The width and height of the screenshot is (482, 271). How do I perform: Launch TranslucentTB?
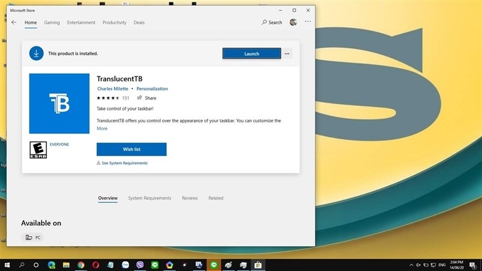coord(252,54)
